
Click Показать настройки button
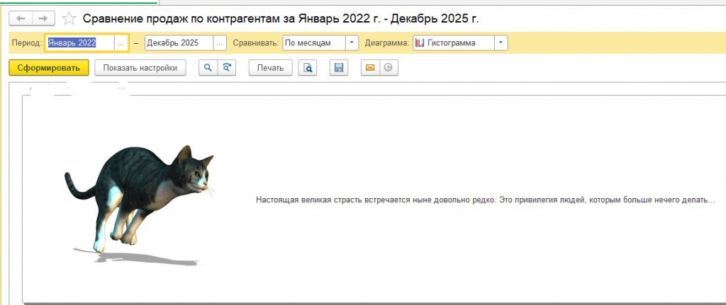tap(140, 67)
